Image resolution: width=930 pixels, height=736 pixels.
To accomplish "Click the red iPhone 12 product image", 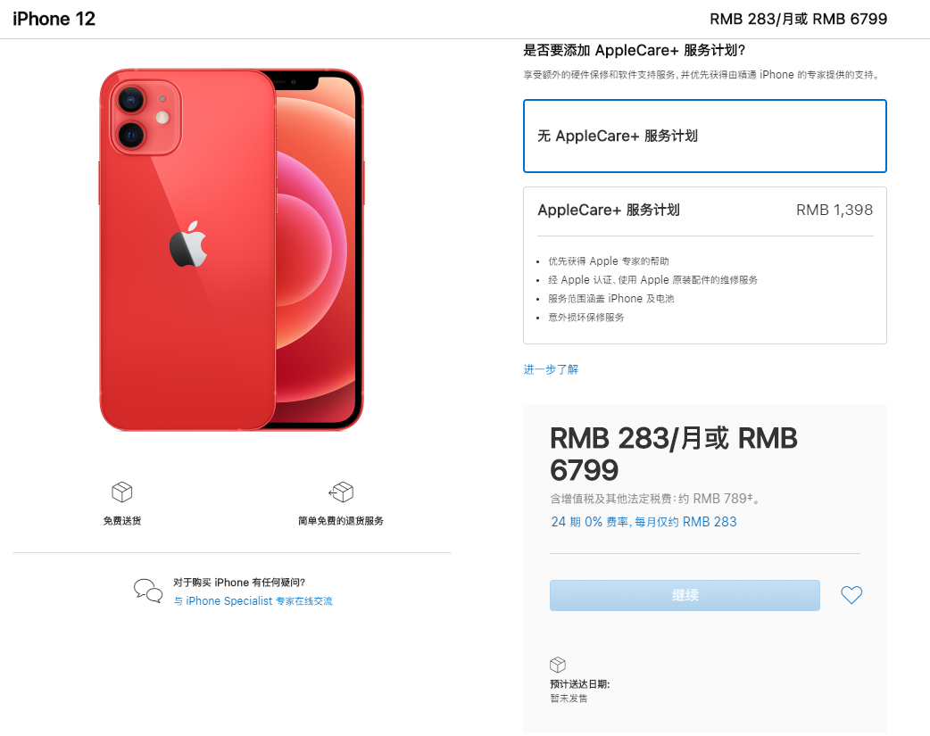I will [231, 249].
